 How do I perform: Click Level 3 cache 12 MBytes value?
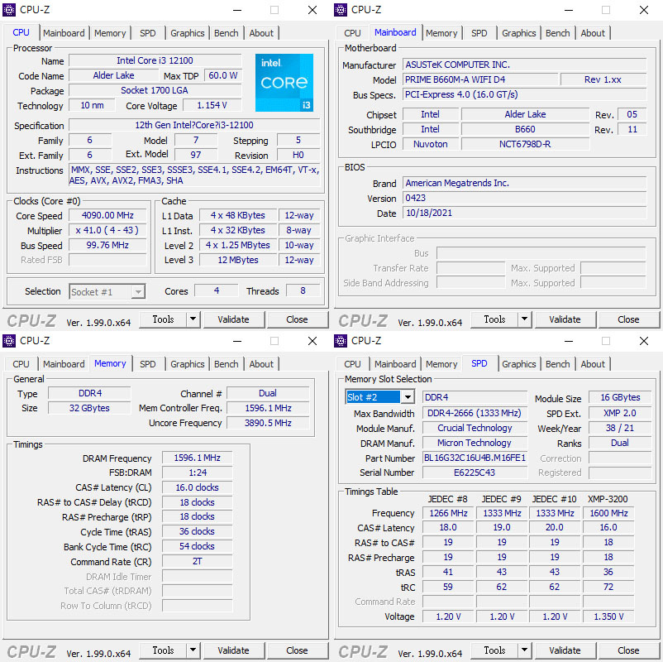coord(237,260)
